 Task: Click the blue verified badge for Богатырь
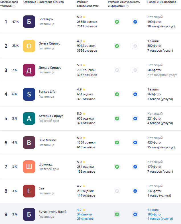(135, 22)
